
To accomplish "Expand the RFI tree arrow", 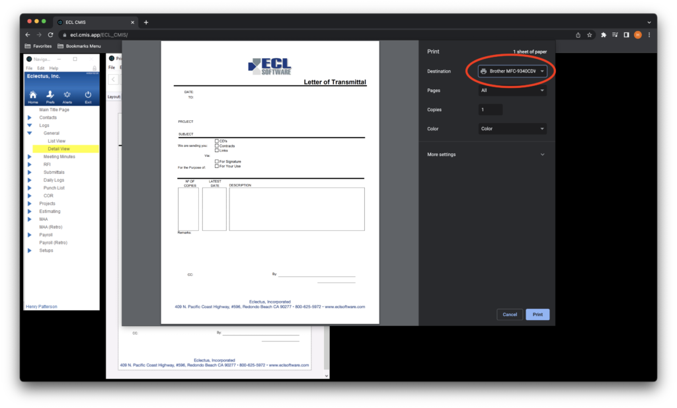I will click(29, 165).
